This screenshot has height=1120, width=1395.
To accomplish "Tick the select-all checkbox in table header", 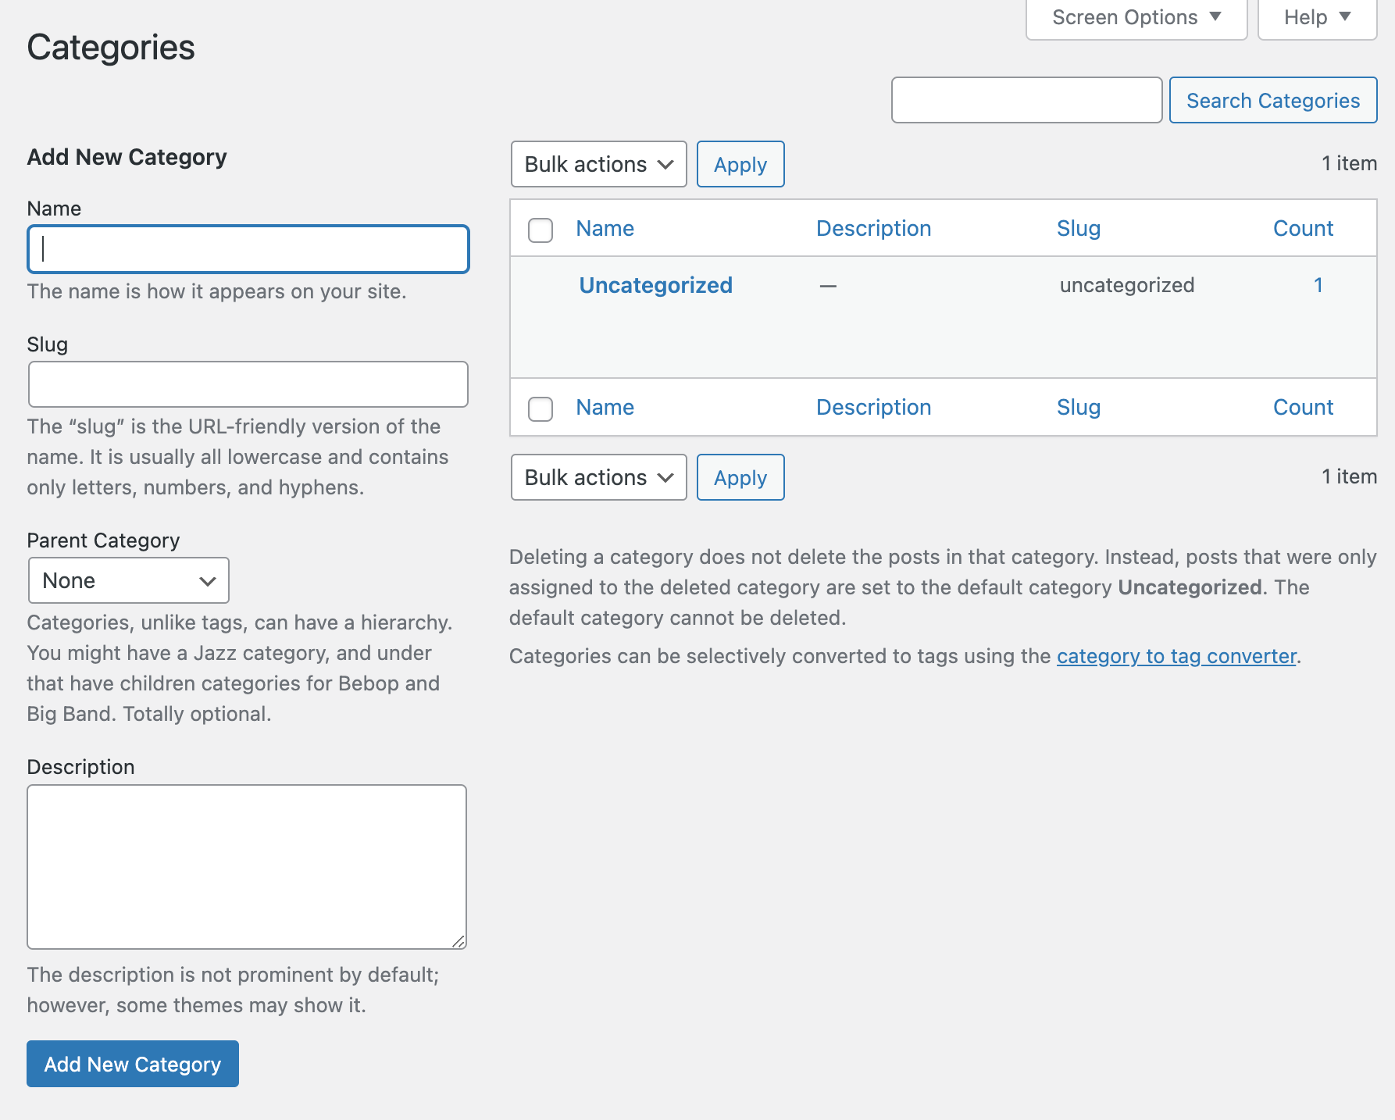I will (x=541, y=230).
